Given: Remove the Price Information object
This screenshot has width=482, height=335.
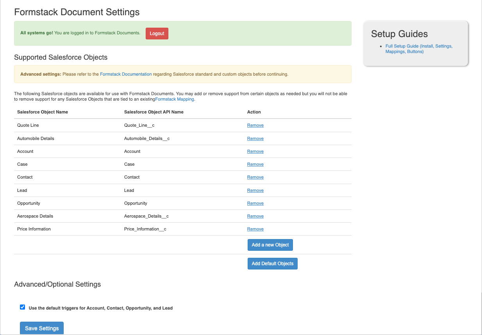Looking at the screenshot, I should tap(255, 229).
